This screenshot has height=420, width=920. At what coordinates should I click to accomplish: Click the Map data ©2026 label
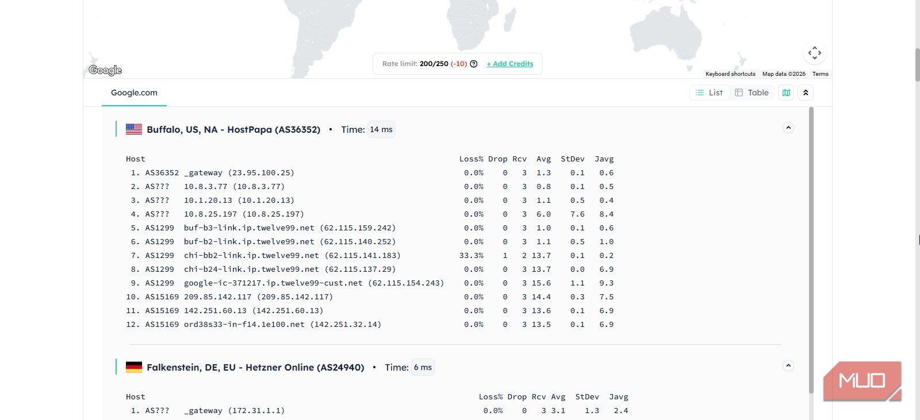click(784, 74)
